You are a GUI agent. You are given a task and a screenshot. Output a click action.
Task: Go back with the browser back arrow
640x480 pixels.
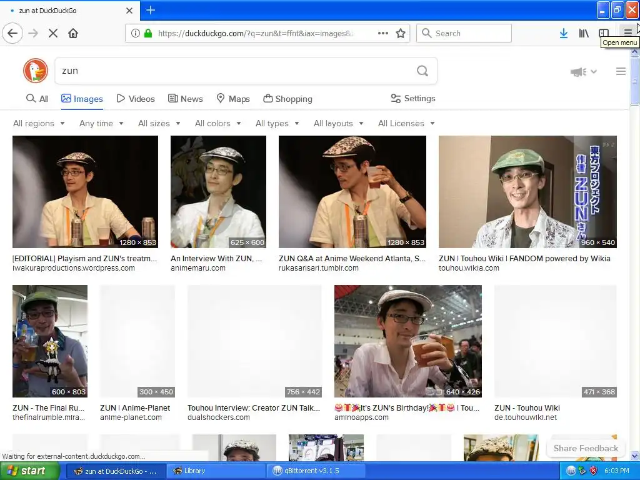pos(12,33)
